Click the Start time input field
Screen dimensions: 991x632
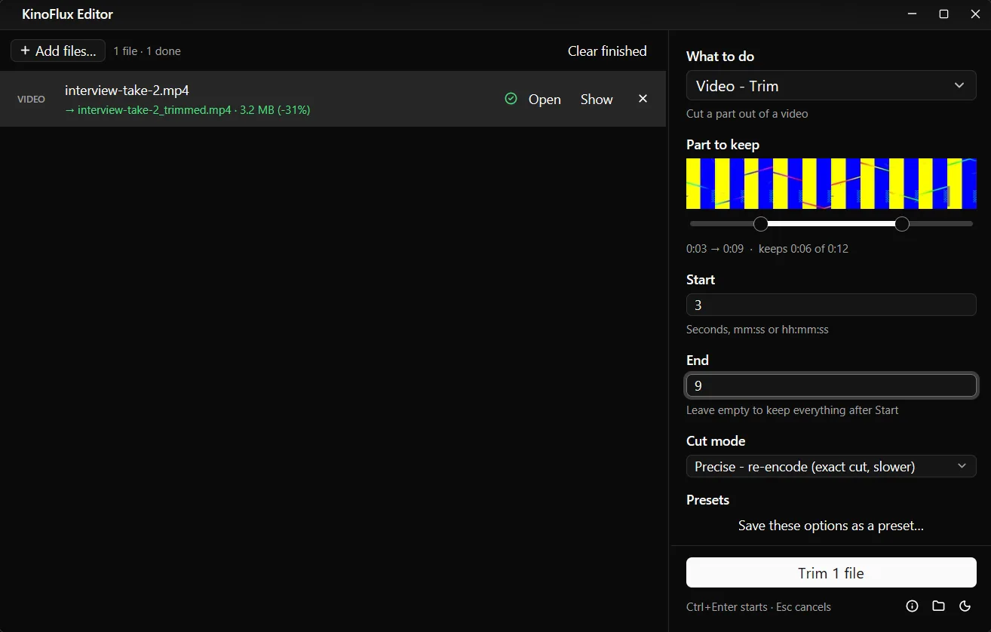(x=831, y=305)
